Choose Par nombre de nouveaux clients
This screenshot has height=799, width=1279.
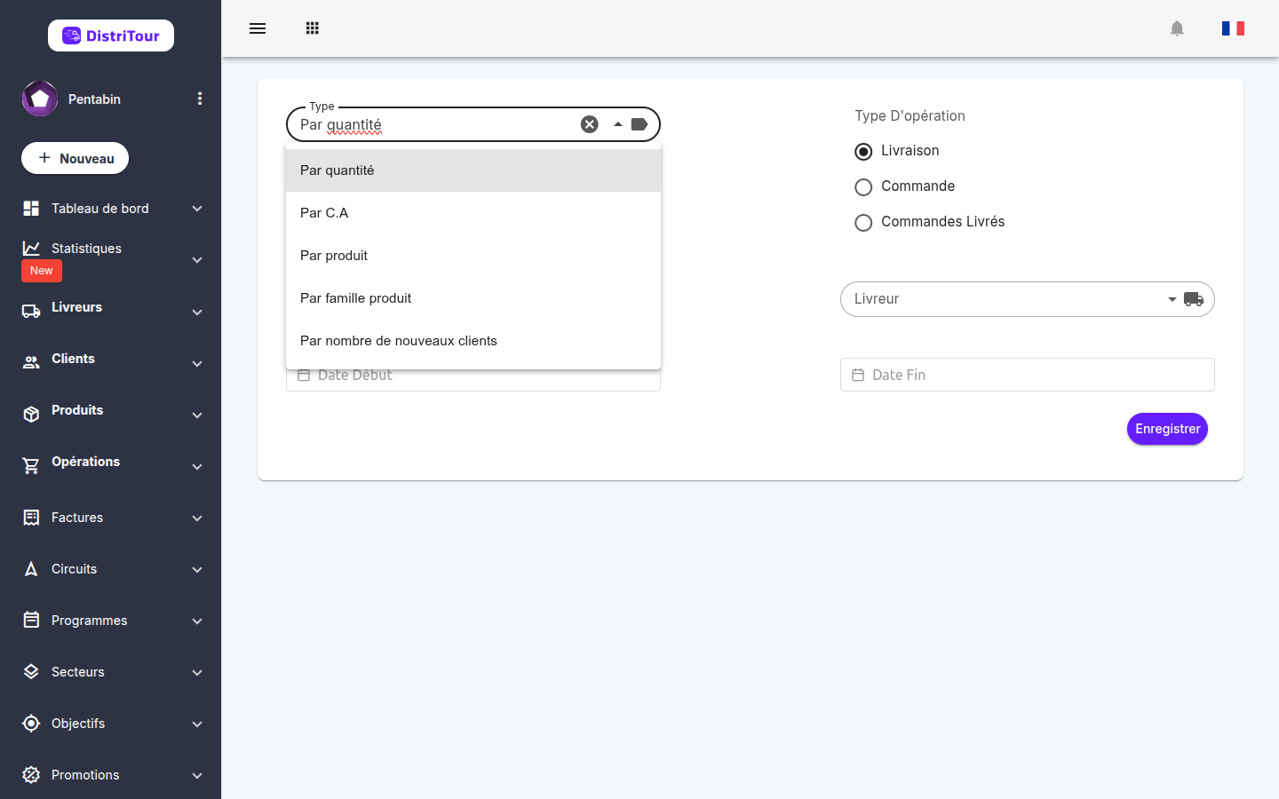(x=473, y=341)
